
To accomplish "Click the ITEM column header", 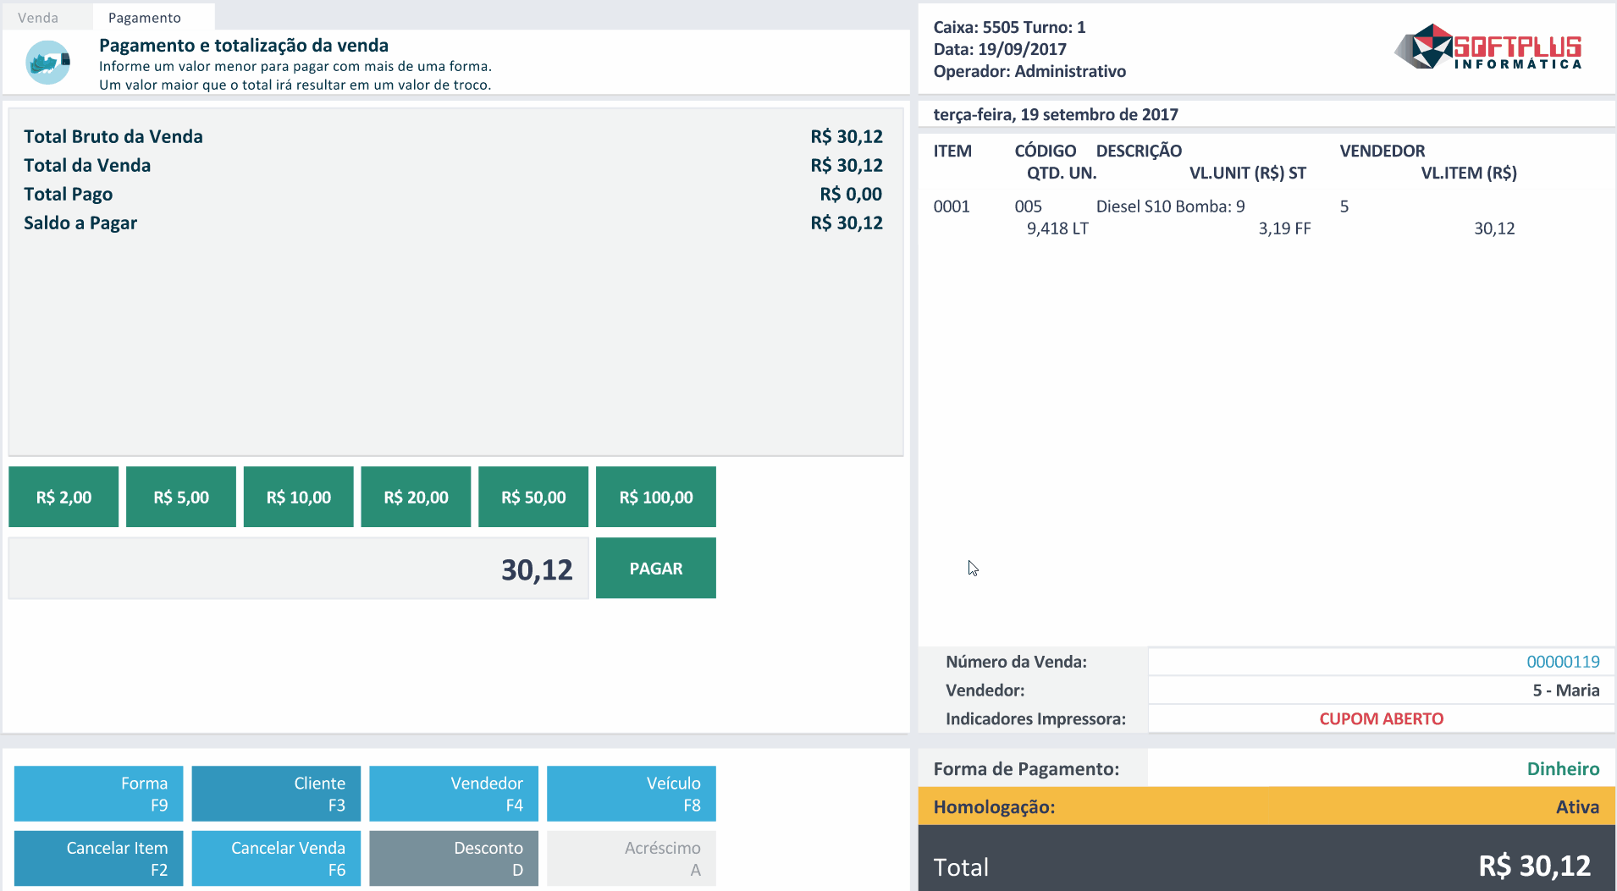I will (952, 151).
